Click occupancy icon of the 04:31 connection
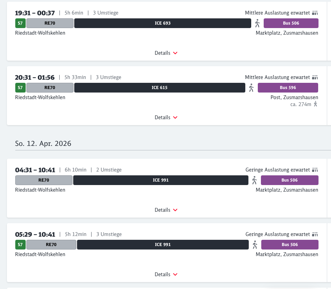331x289 pixels. point(315,170)
